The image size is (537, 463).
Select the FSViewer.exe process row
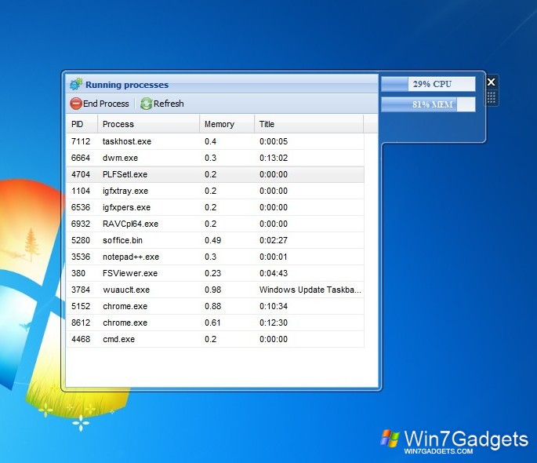point(215,273)
